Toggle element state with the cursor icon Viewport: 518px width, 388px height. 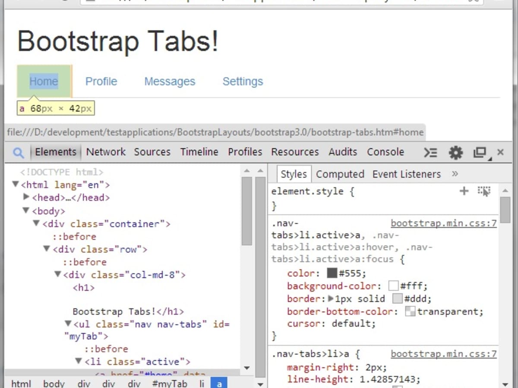484,191
